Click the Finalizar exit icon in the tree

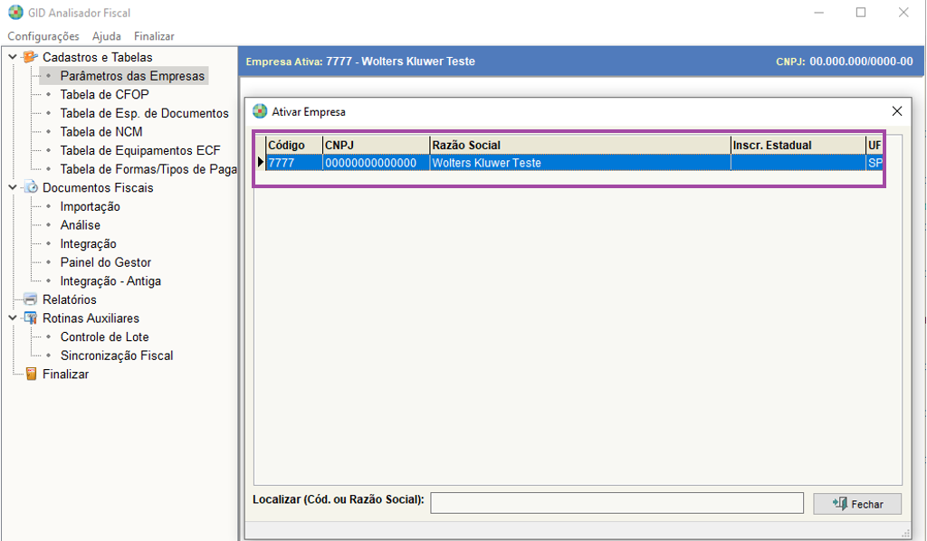[x=31, y=374]
